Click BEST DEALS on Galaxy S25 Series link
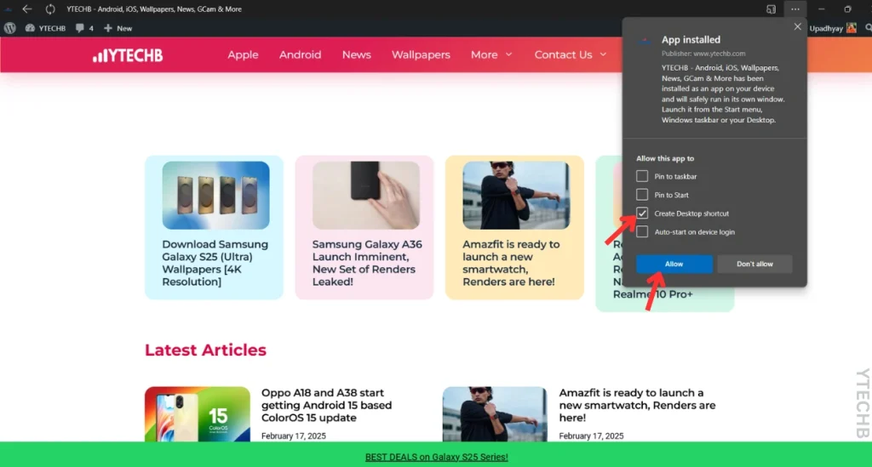This screenshot has width=872, height=467. tap(437, 457)
